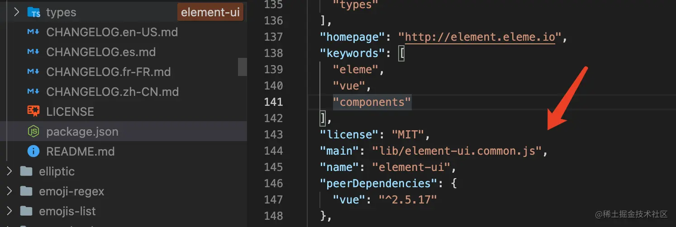Screen dimensions: 676x227
Task: Click the markdown icon beside CHANGELOG.zh-CN.md
Action: (33, 92)
